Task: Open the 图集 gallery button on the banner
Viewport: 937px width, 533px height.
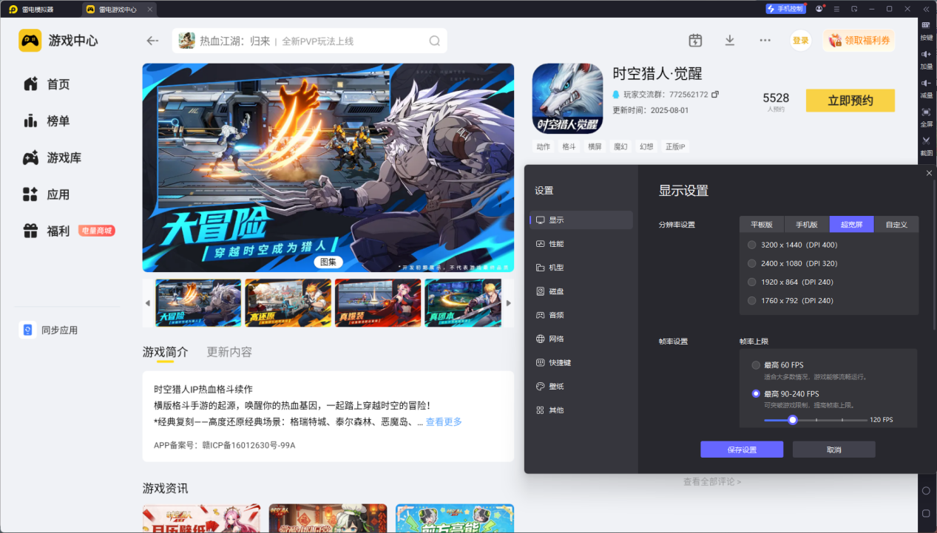Action: tap(328, 262)
